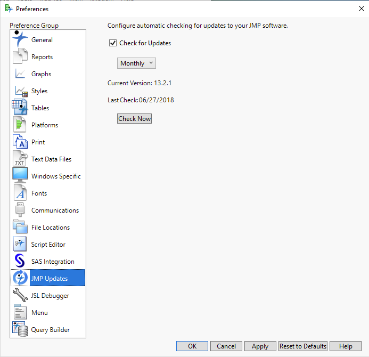
Task: Click the Communications plug icon
Action: 20,210
